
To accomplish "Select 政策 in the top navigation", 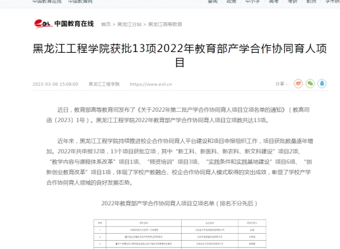I will pyautogui.click(x=231, y=1).
